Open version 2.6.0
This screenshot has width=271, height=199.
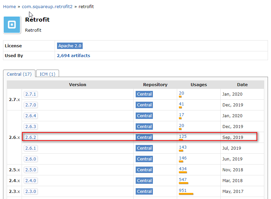coord(31,159)
